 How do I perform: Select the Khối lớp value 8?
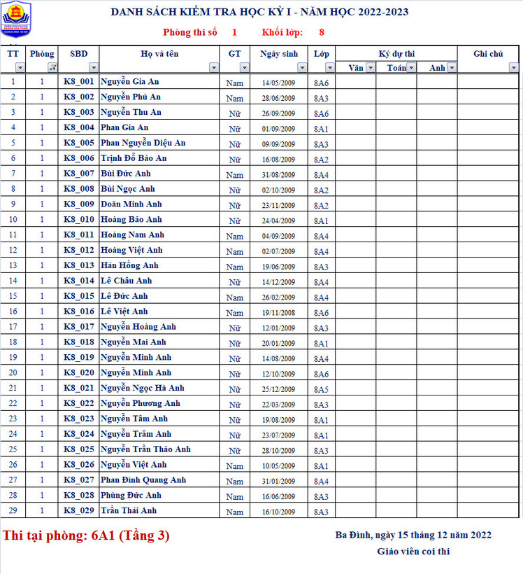[x=322, y=32]
